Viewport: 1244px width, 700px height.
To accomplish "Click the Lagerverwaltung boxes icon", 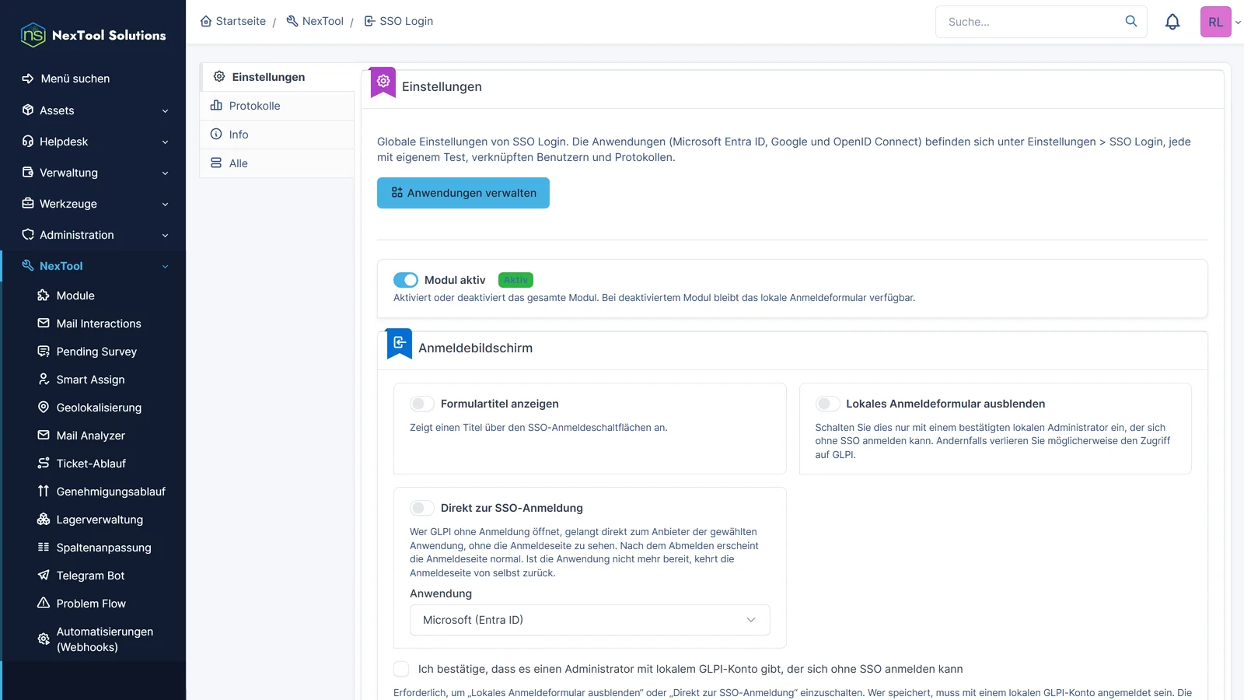I will 44,519.
